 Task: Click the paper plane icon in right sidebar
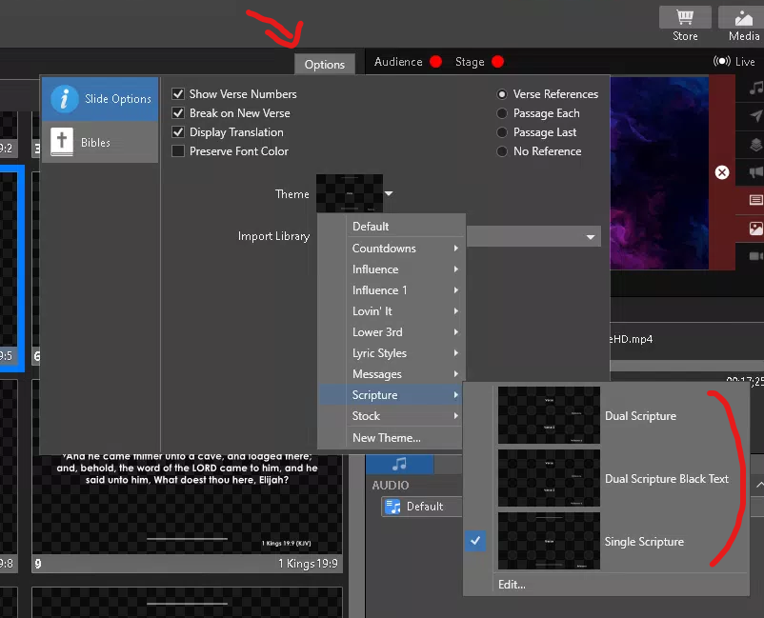pos(755,116)
